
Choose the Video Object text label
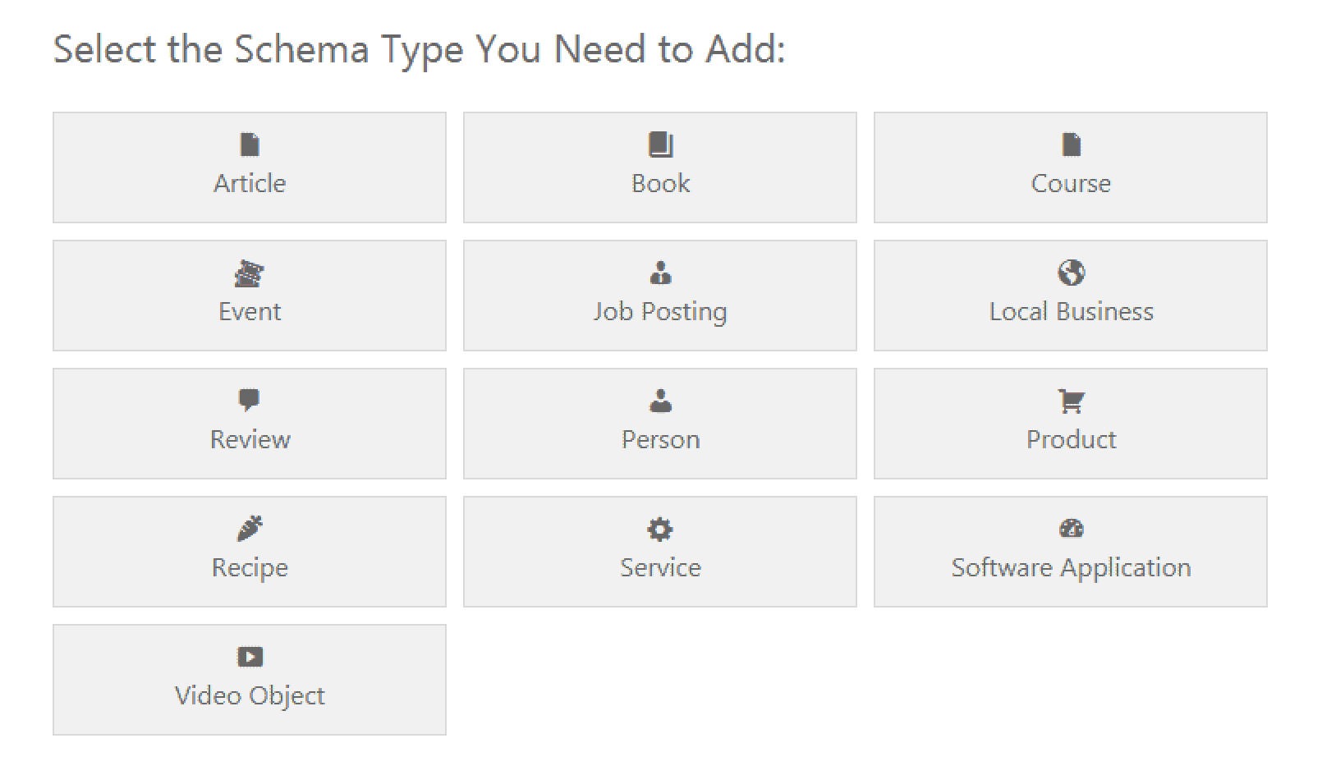pyautogui.click(x=250, y=696)
